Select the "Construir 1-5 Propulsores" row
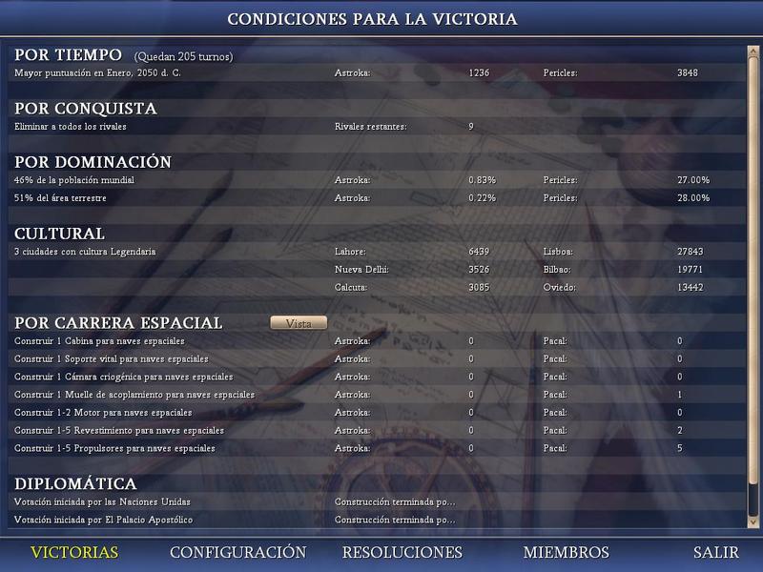Image resolution: width=763 pixels, height=572 pixels. tap(114, 448)
